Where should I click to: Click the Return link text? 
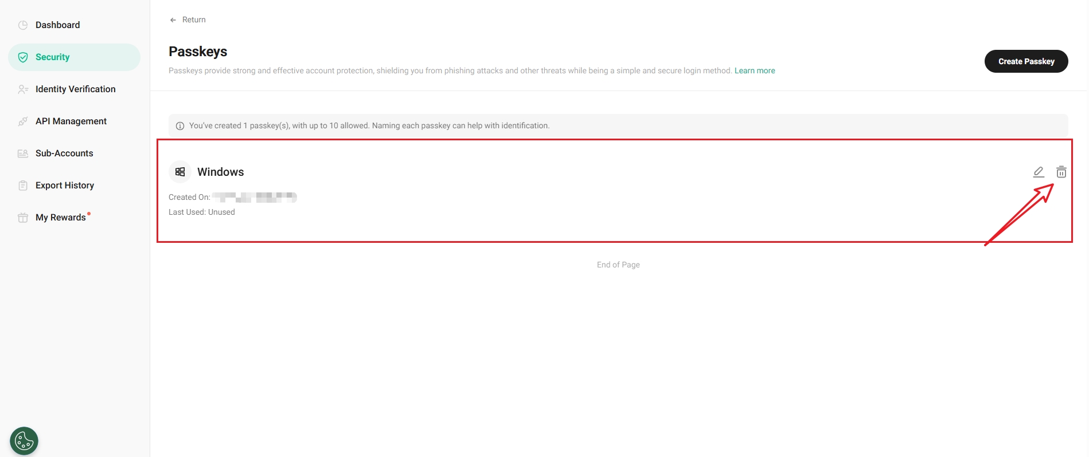194,20
